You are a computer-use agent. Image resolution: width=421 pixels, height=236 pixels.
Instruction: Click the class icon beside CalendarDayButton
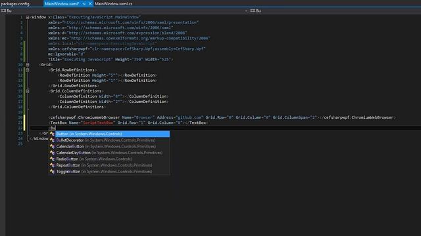coord(52,153)
